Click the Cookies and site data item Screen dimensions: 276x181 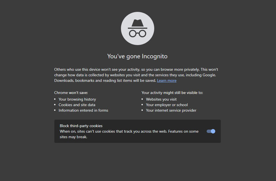point(77,105)
